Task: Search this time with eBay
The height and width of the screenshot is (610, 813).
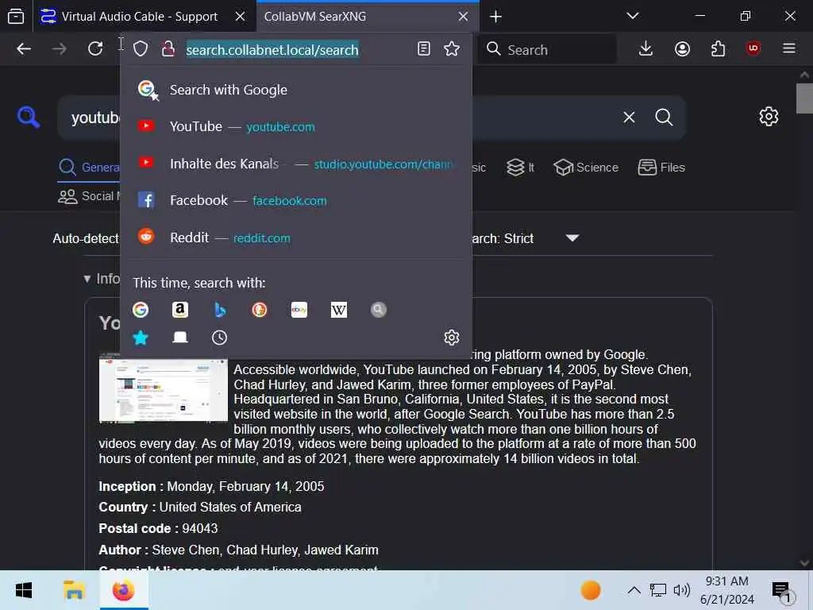Action: tap(299, 310)
